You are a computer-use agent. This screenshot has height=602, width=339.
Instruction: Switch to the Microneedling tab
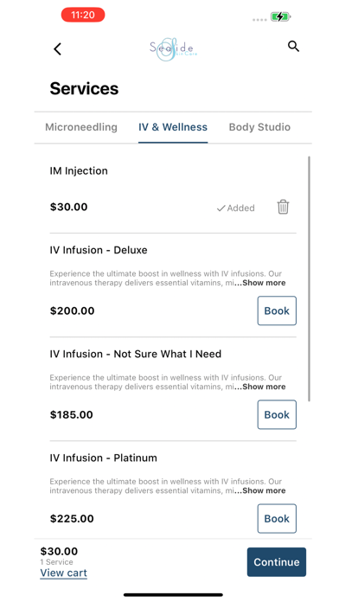pos(81,127)
